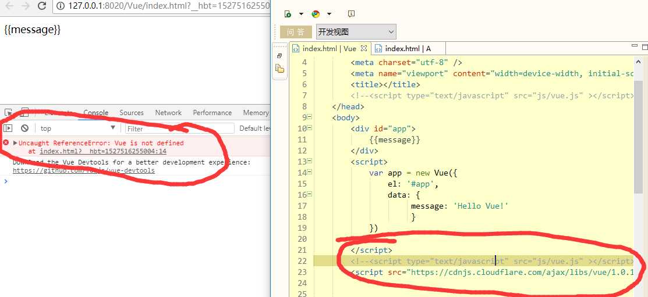Click the message: 'Hello Vue!' line
Screen dimensions: 648x297
click(459, 206)
